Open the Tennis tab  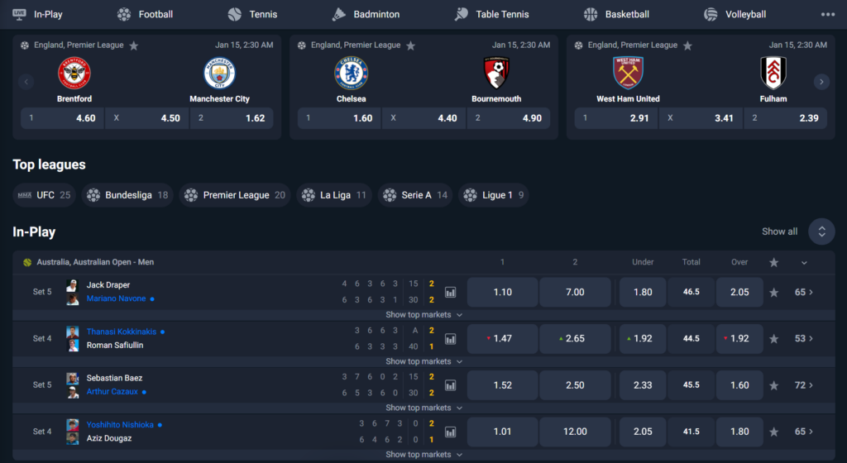click(x=252, y=15)
